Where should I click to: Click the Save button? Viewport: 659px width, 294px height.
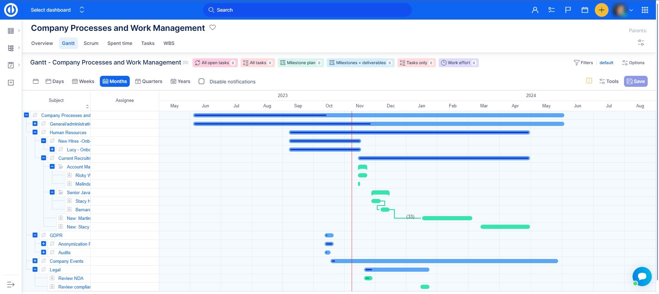(x=635, y=81)
